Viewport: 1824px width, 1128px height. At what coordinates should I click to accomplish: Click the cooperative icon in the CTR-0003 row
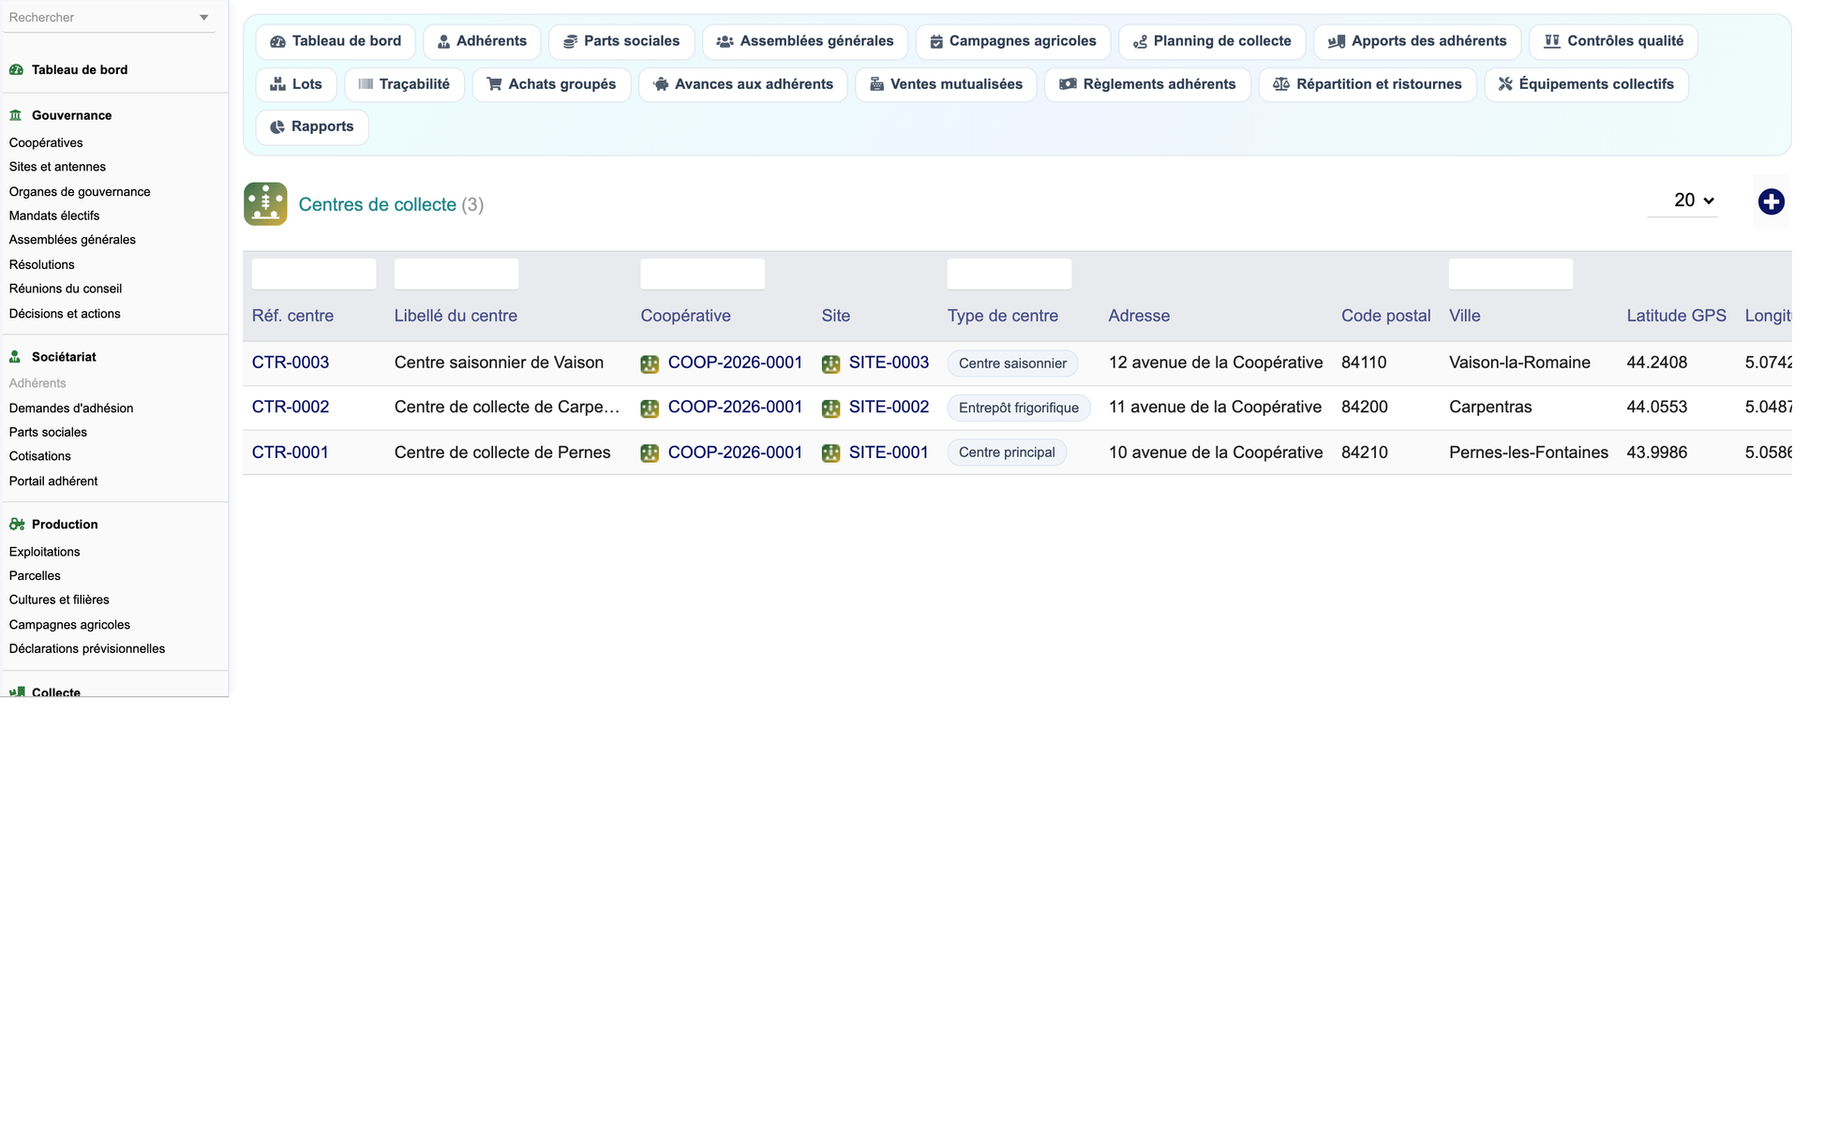(650, 364)
